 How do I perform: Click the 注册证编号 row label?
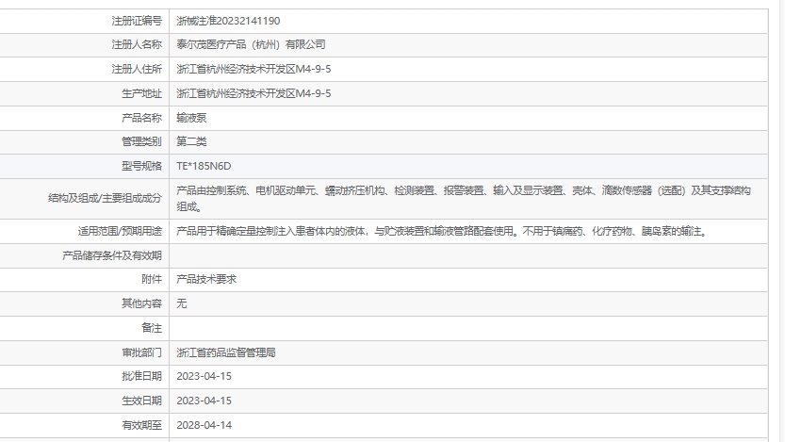tap(137, 20)
